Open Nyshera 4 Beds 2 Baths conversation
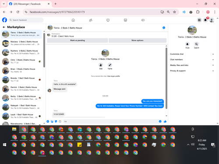The image size is (219, 164). [x=21, y=52]
